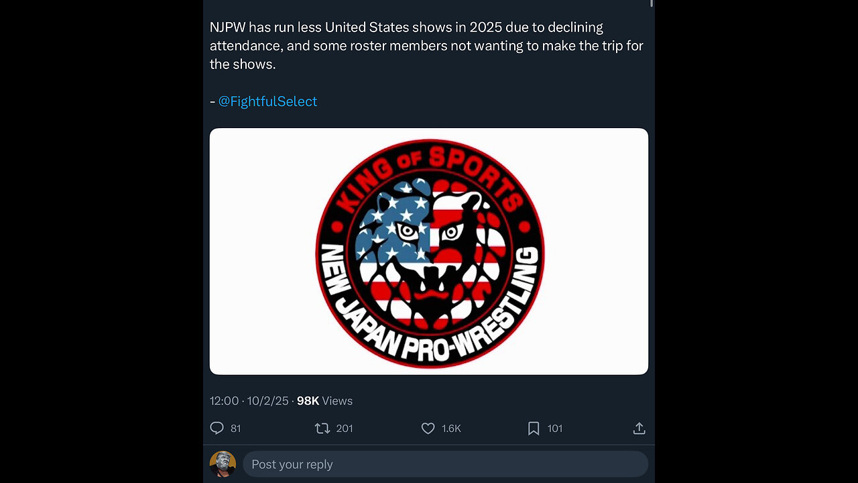
Task: Click the 10/2/25 post date
Action: coord(267,400)
